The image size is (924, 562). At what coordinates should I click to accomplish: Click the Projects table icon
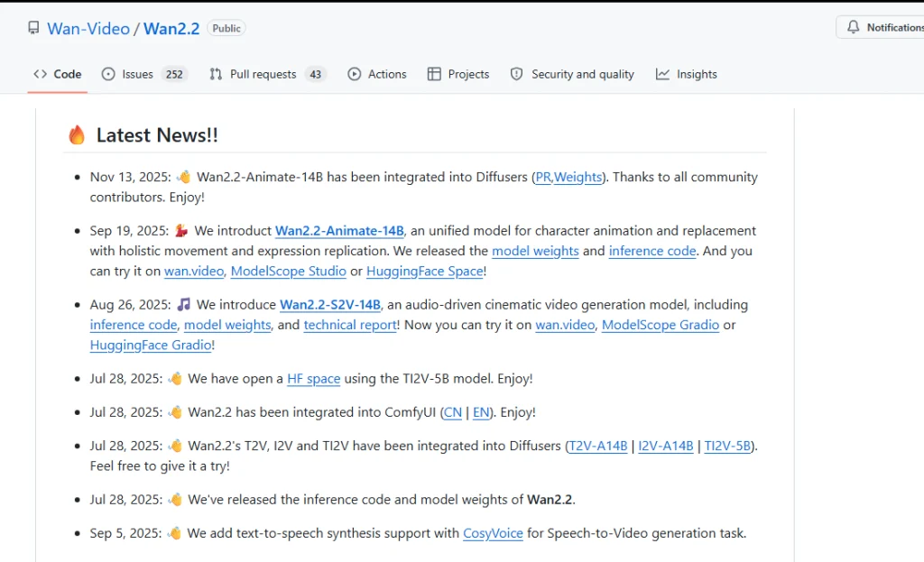click(x=434, y=74)
